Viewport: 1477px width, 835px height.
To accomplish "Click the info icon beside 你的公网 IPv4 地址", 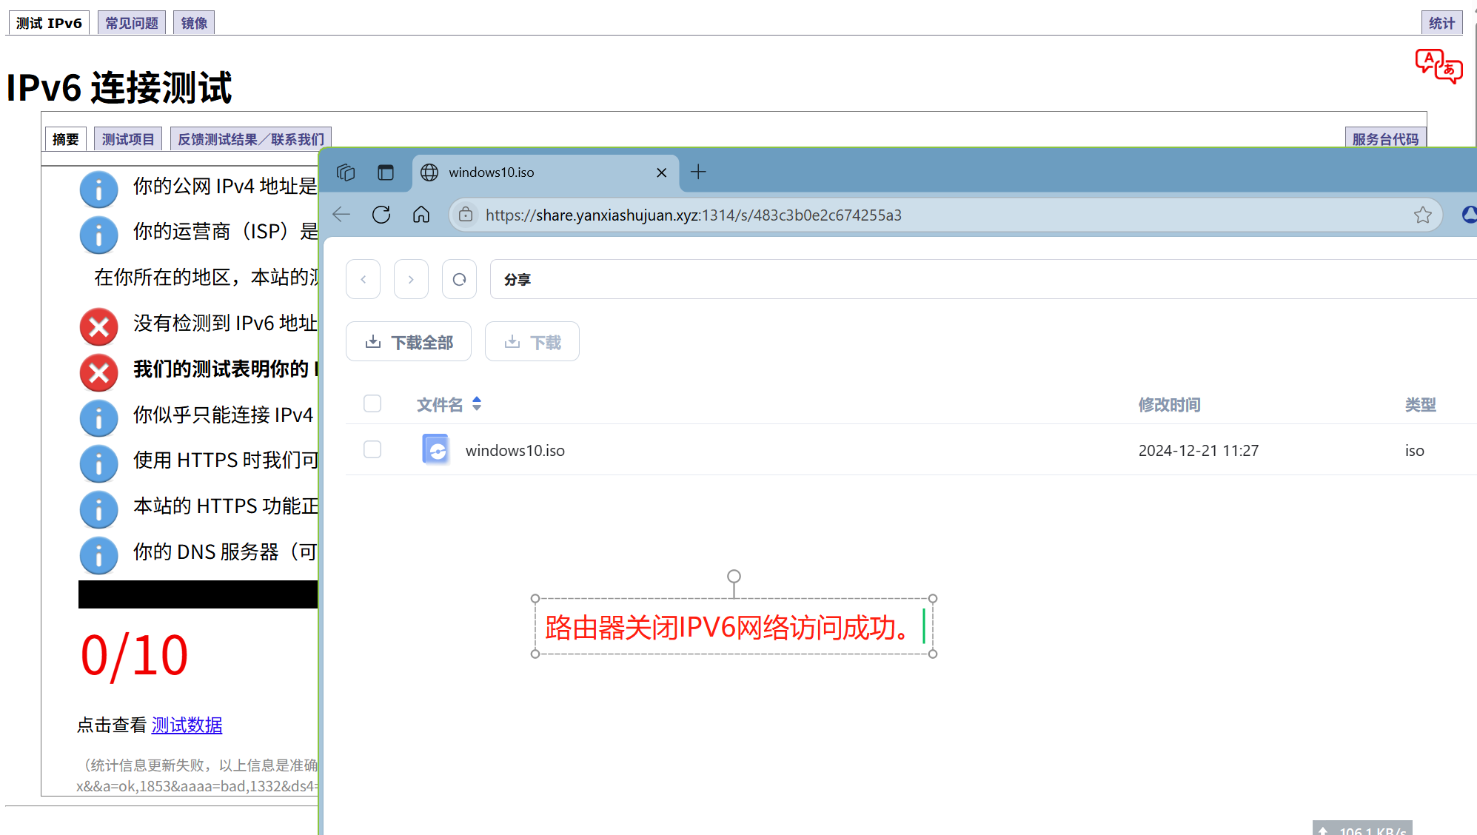I will click(x=98, y=189).
